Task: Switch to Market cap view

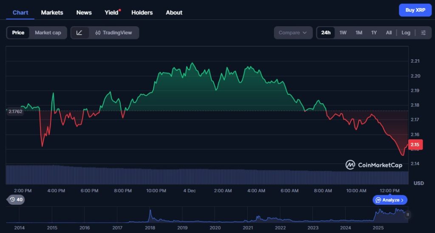Action: pyautogui.click(x=48, y=33)
